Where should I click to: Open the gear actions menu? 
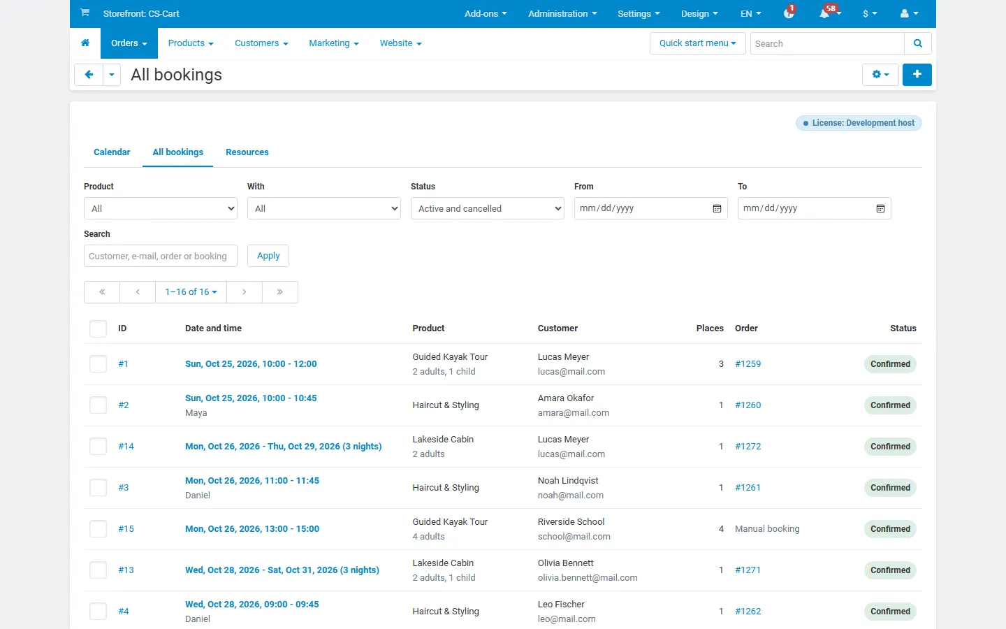pyautogui.click(x=880, y=75)
